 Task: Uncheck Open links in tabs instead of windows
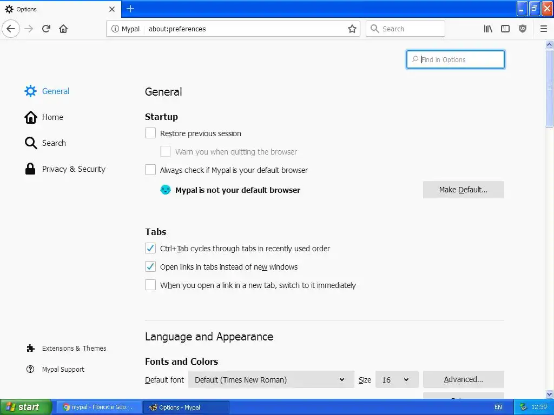pyautogui.click(x=150, y=266)
